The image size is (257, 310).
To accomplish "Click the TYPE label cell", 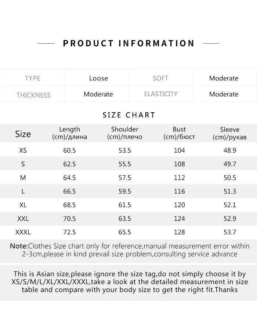I will [x=32, y=78].
